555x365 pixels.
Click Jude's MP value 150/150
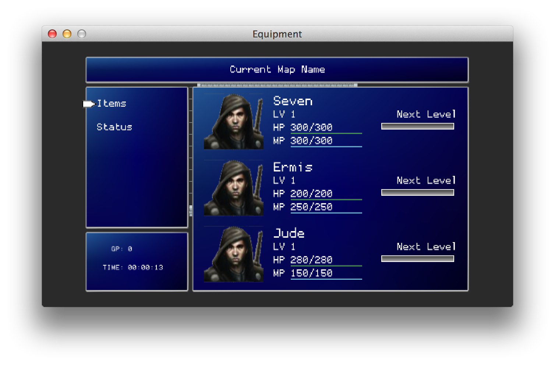click(x=311, y=273)
